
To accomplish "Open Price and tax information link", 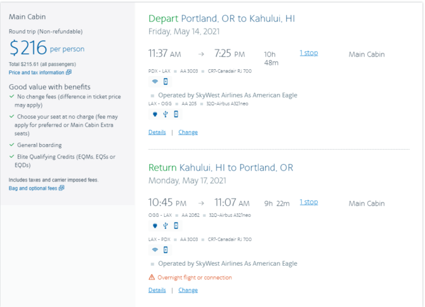I will pos(36,72).
